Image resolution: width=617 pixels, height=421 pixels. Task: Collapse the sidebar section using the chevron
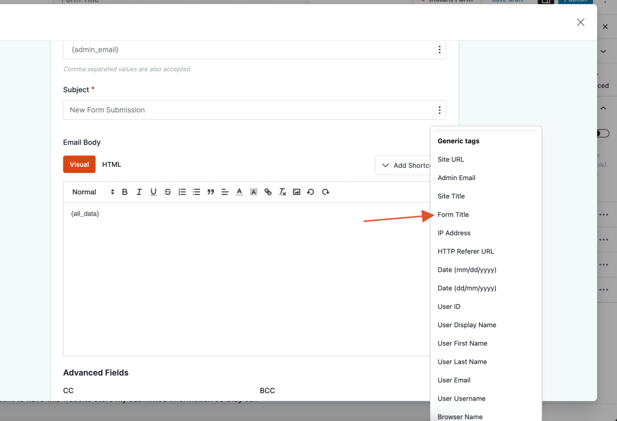(x=603, y=107)
